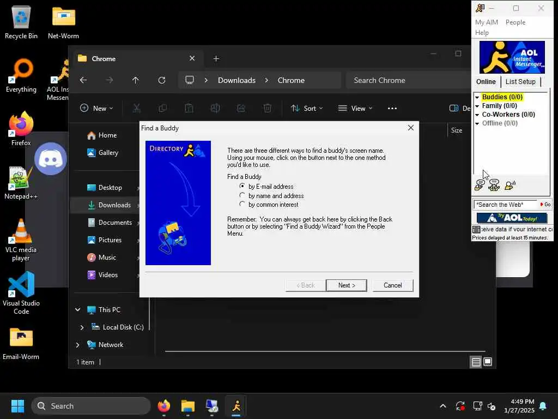Open the Net-Worm desktop folder
Screen dimensions: 558x419
point(63,23)
